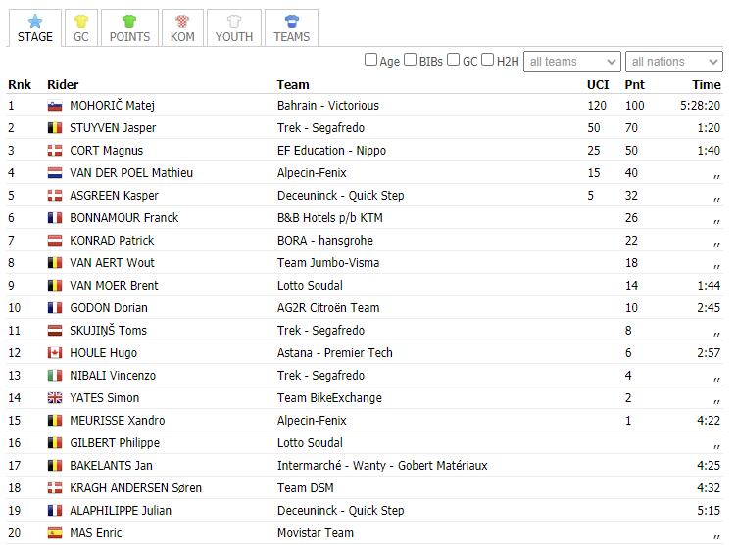Screen dimensions: 737x545
Task: Open team B&B Hotels p/b KTM
Action: 330,218
